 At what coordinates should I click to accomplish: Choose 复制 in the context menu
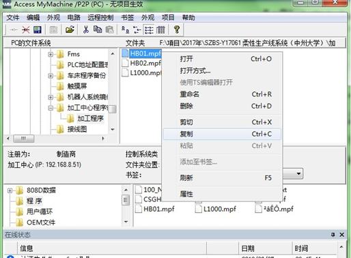coord(222,134)
